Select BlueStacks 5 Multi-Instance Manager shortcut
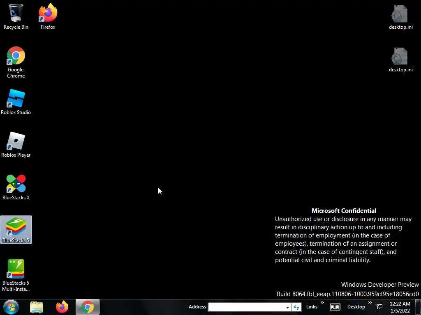 16,275
